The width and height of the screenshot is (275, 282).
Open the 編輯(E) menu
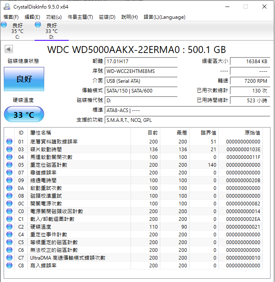[x=32, y=17]
